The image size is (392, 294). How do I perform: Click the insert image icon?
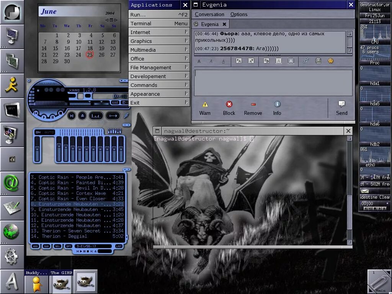point(318,61)
